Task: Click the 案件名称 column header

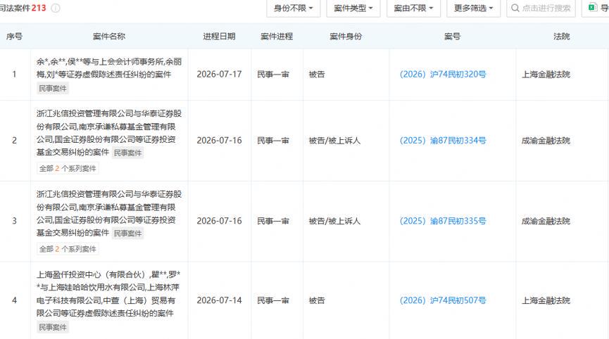Action: 108,36
